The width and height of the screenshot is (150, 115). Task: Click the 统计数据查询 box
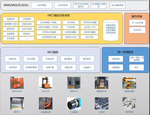[117, 5]
